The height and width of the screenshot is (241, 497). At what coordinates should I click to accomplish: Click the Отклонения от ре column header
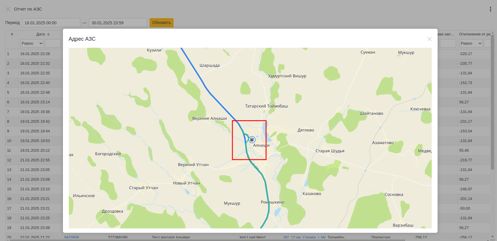click(474, 34)
